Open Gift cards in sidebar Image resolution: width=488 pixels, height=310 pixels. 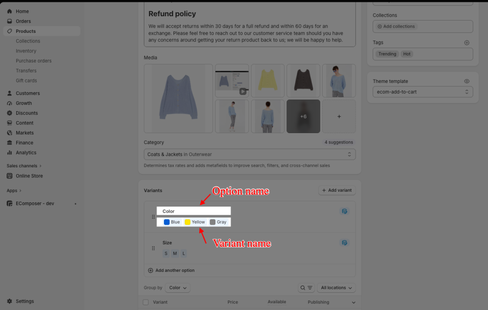[27, 81]
